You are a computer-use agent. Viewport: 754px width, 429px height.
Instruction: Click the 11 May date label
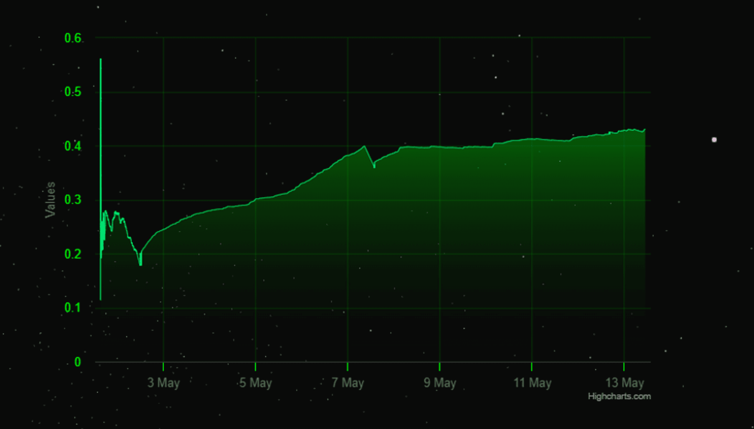[532, 383]
